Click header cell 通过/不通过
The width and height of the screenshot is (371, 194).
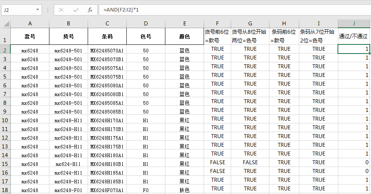click(x=354, y=36)
